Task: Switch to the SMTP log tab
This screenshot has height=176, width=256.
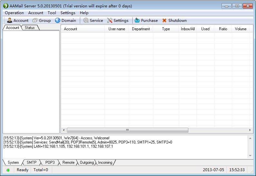Action: tap(32, 162)
